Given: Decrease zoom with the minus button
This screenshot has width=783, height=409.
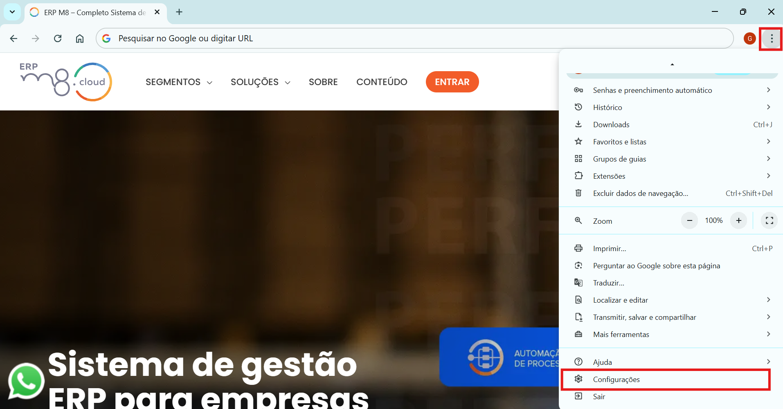Looking at the screenshot, I should [689, 220].
